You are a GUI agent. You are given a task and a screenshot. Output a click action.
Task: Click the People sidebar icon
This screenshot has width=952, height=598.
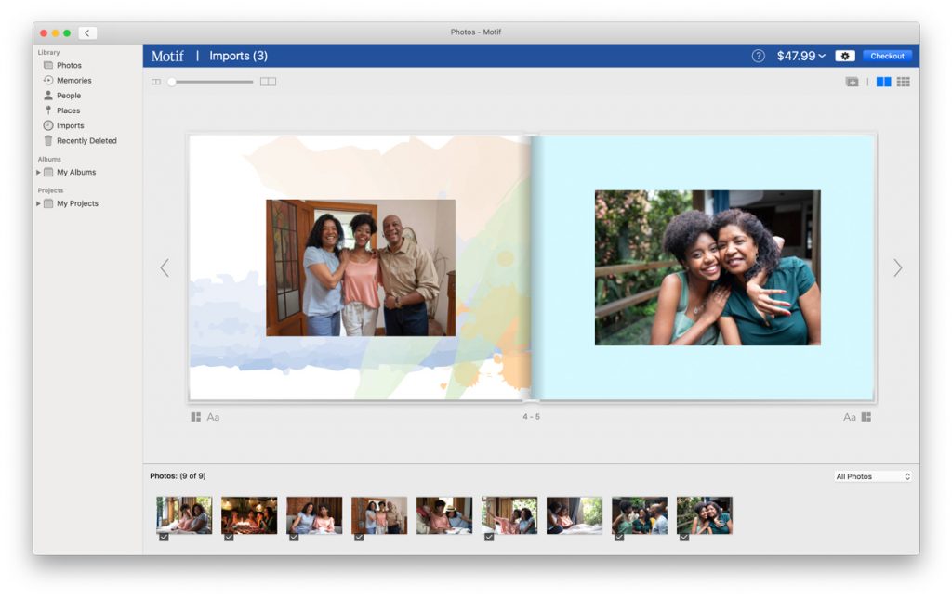click(48, 96)
